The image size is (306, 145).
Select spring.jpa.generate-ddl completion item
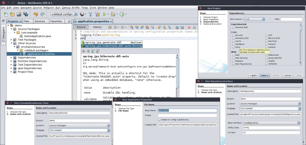pyautogui.click(x=111, y=42)
